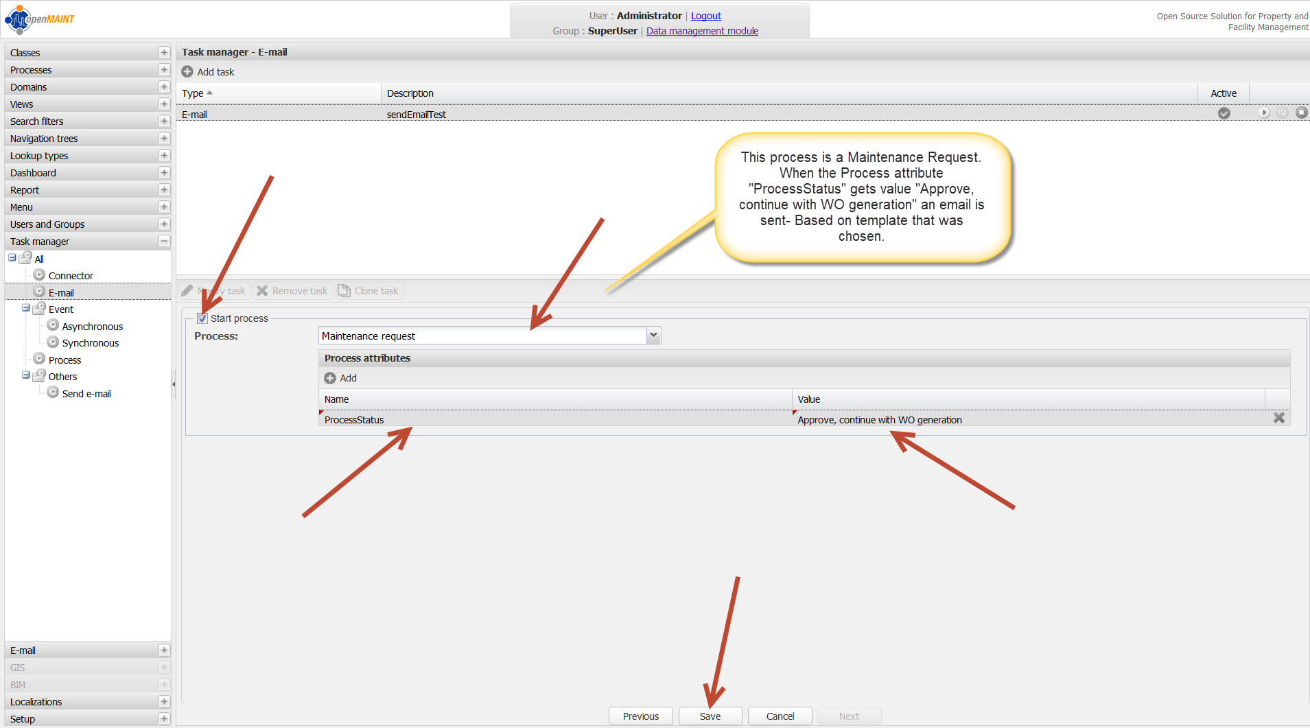Collapse the Others tree node

coord(25,376)
